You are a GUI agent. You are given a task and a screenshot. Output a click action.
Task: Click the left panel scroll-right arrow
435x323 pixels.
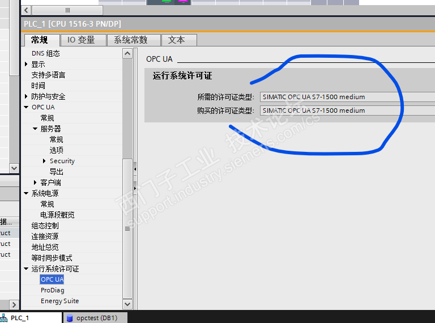pos(14,305)
